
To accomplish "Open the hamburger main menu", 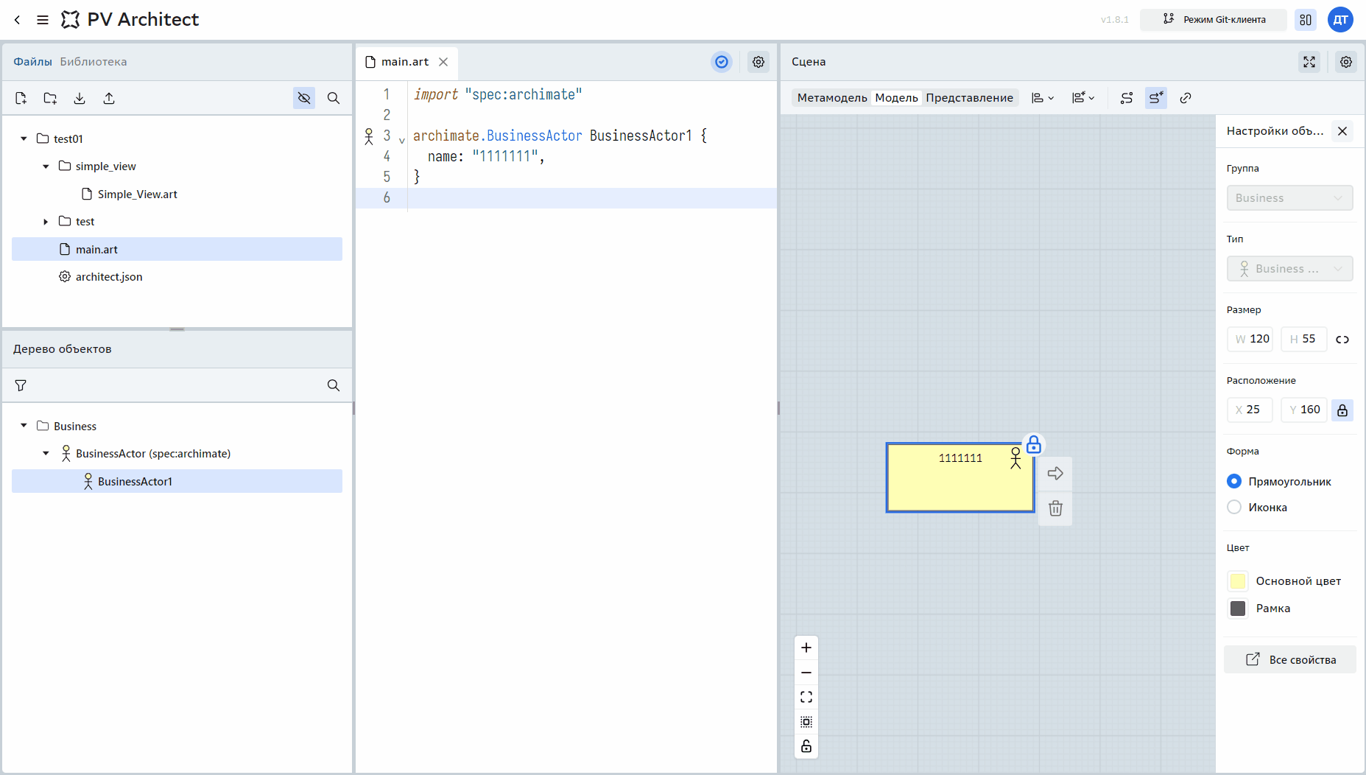I will tap(43, 20).
